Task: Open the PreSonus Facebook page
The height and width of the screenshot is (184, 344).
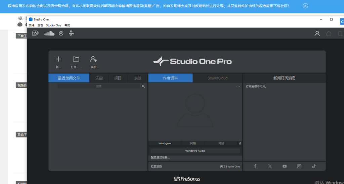Action: [x=255, y=166]
